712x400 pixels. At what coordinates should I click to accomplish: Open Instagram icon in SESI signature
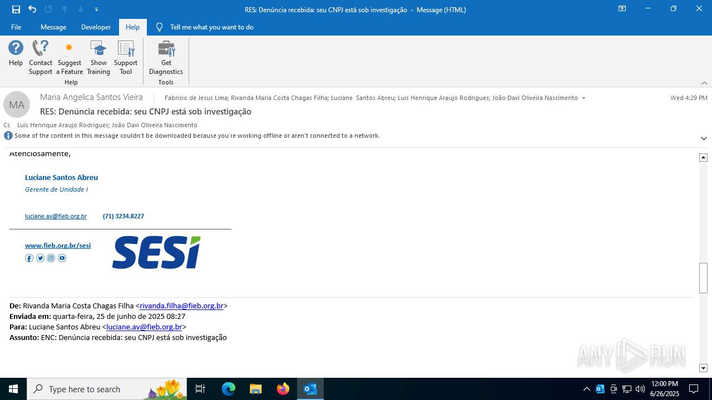point(51,258)
